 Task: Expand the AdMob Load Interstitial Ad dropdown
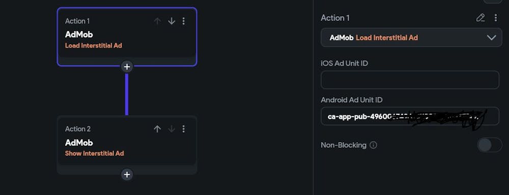click(411, 38)
